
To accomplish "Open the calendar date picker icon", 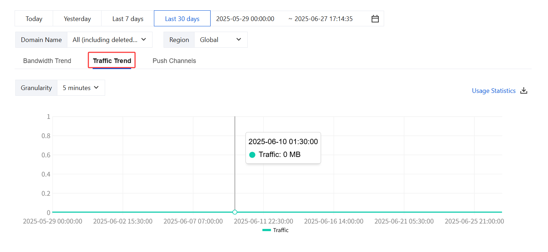I will (375, 19).
